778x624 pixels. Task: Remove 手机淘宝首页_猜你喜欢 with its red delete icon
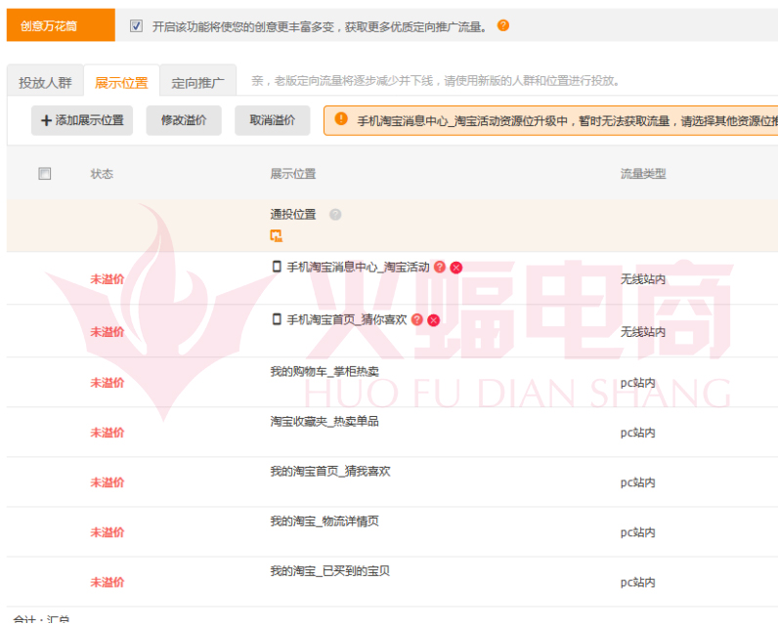pos(434,320)
